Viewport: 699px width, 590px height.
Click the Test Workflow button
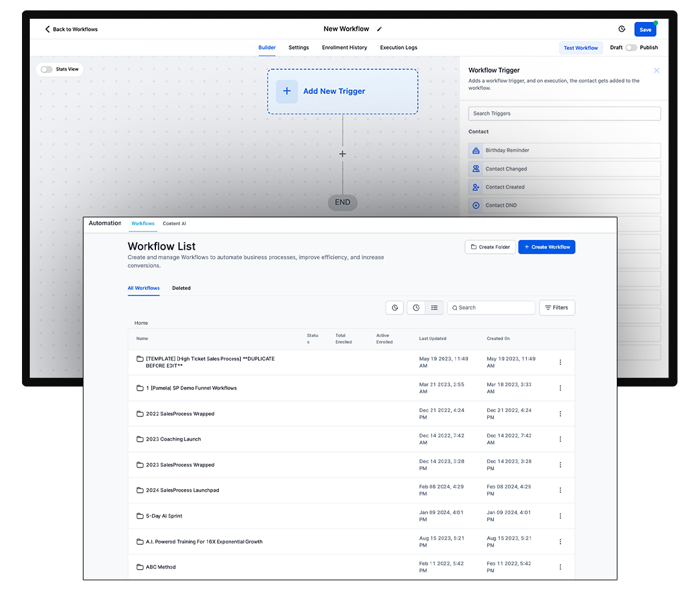point(581,48)
